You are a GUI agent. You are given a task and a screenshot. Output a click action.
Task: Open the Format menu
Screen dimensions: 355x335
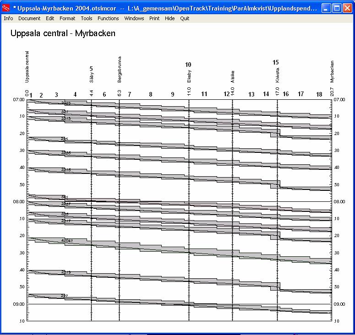click(67, 18)
